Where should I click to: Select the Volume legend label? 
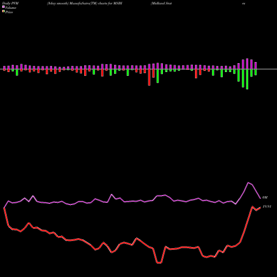tap(11, 8)
